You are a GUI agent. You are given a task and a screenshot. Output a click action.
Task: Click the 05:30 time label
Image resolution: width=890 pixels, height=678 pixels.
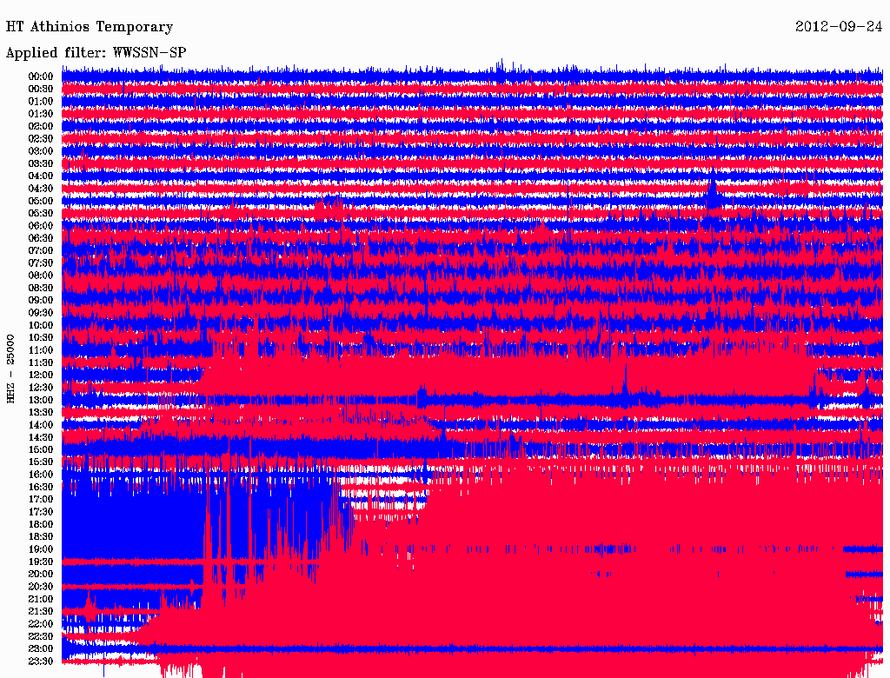41,213
